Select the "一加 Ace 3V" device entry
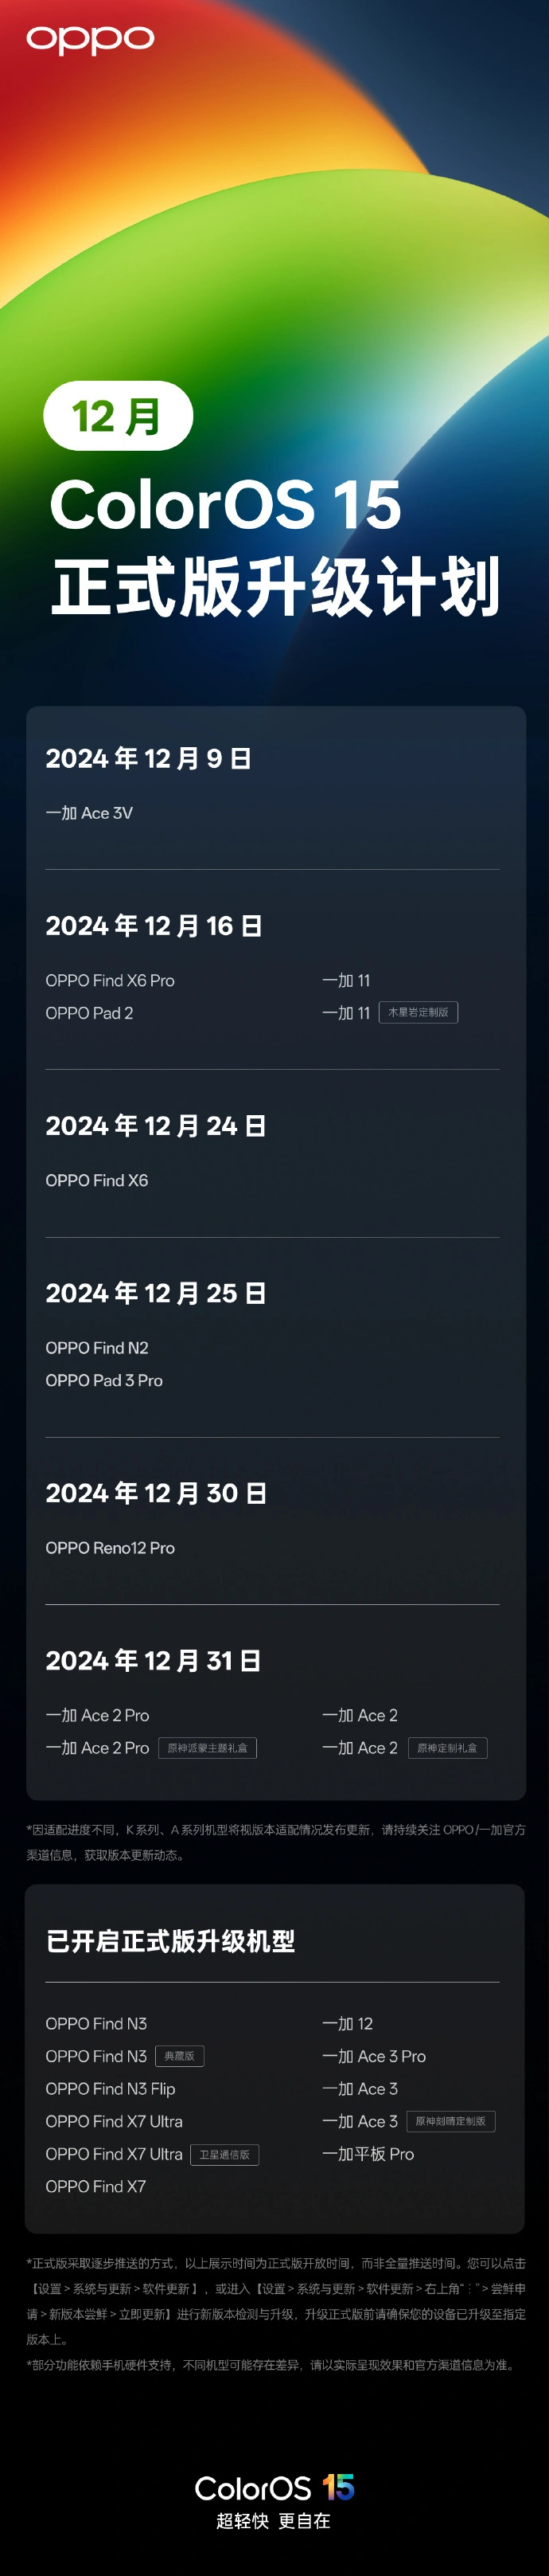 pos(89,814)
